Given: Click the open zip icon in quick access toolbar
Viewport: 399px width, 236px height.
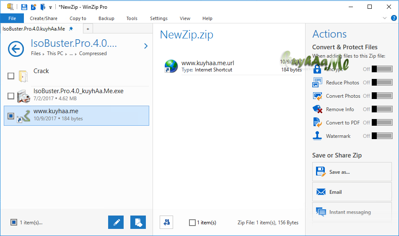Looking at the screenshot, I should pyautogui.click(x=42, y=7).
